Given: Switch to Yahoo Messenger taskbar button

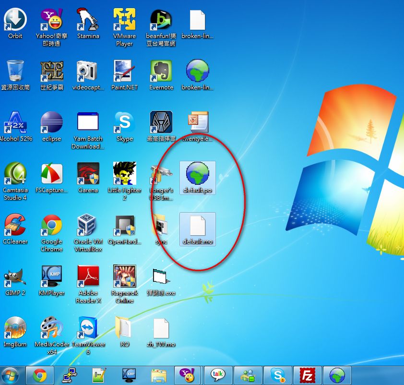Looking at the screenshot, I should tap(188, 375).
